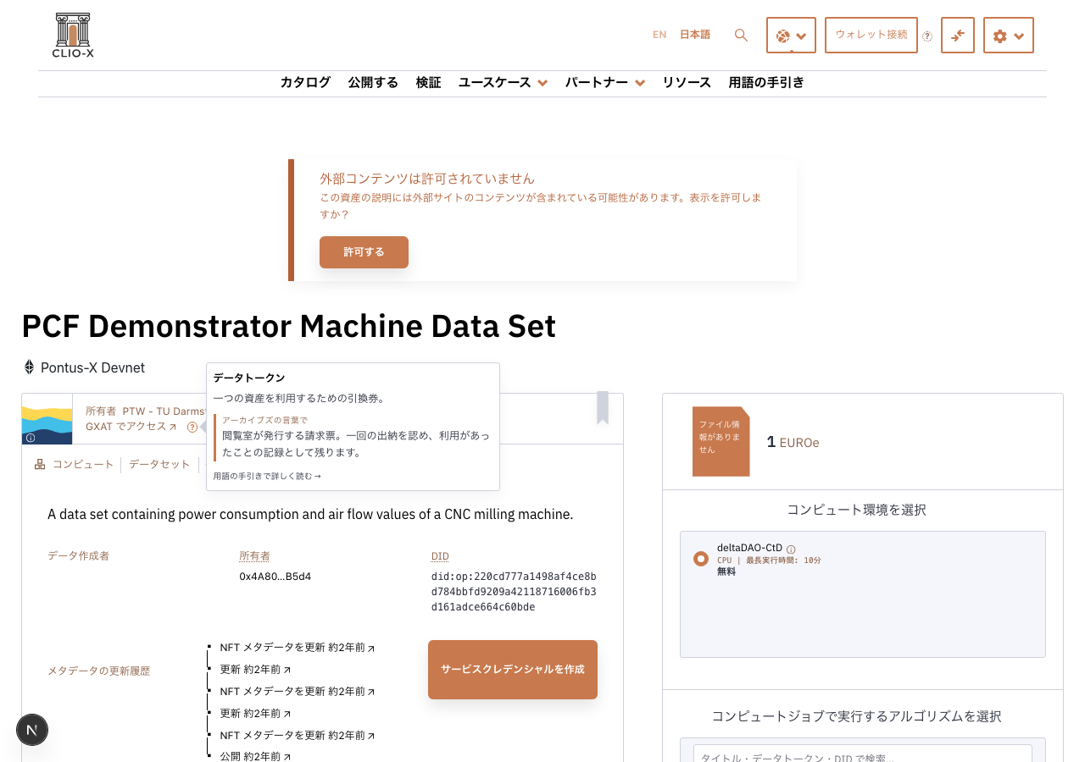The width and height of the screenshot is (1085, 762).
Task: Open the 公開する menu item
Action: 373,82
